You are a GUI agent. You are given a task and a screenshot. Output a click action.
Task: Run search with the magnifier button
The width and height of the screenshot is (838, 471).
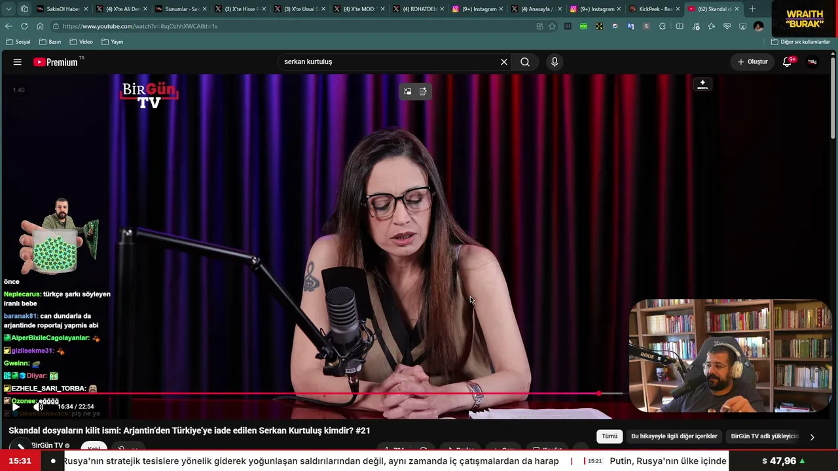tap(525, 62)
